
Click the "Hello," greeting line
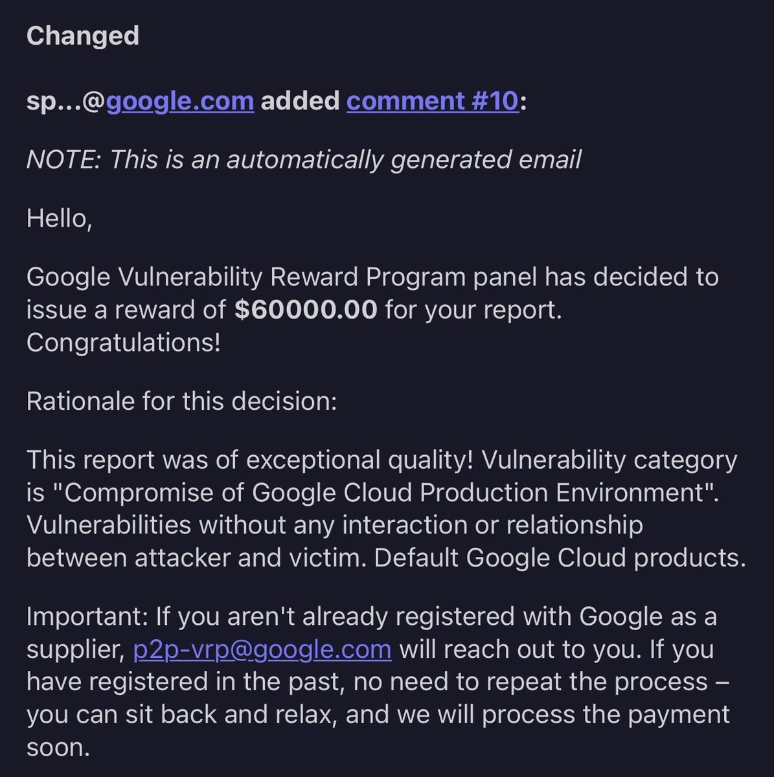coord(60,219)
